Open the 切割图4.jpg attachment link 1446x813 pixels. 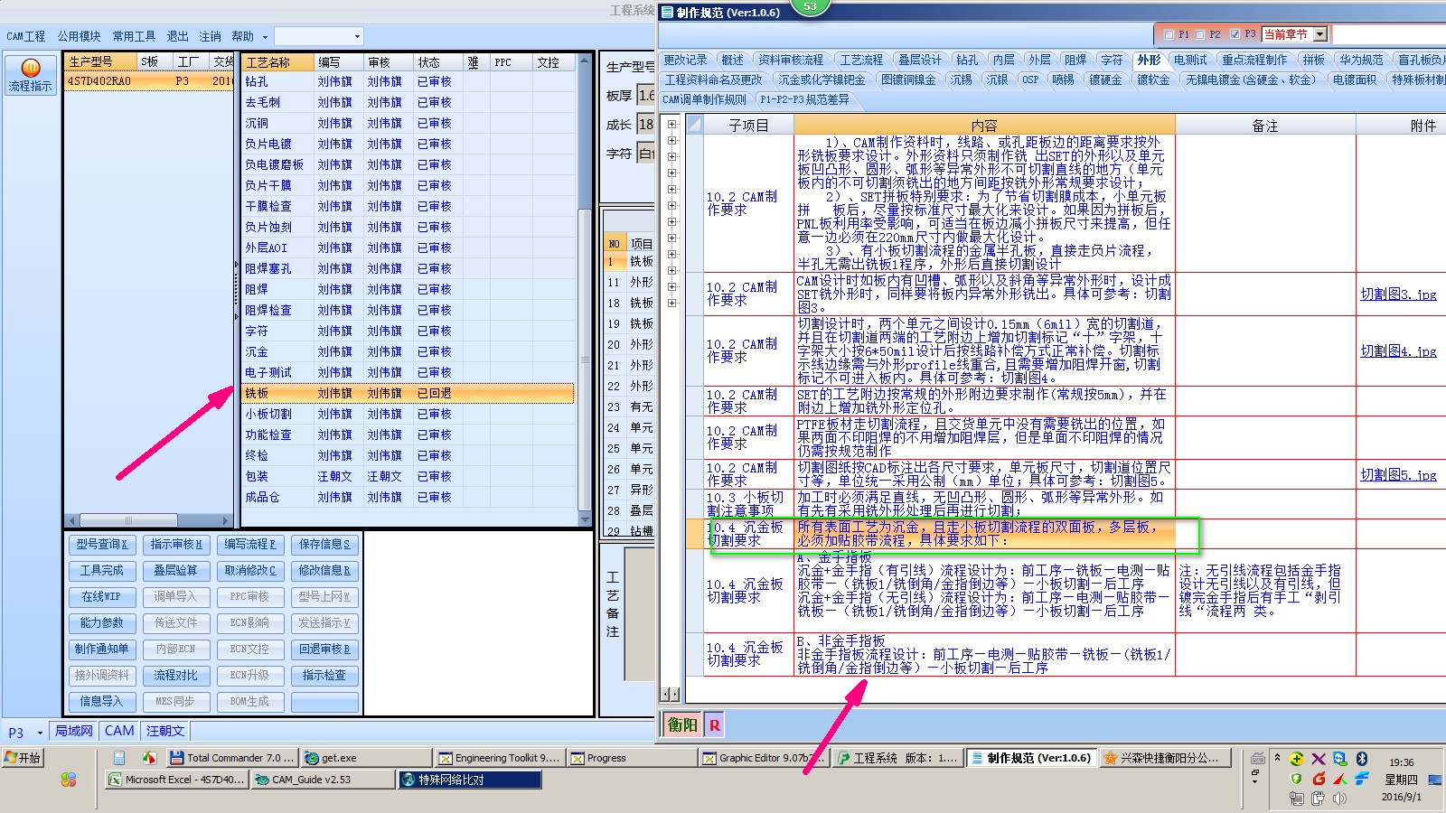pyautogui.click(x=1398, y=351)
